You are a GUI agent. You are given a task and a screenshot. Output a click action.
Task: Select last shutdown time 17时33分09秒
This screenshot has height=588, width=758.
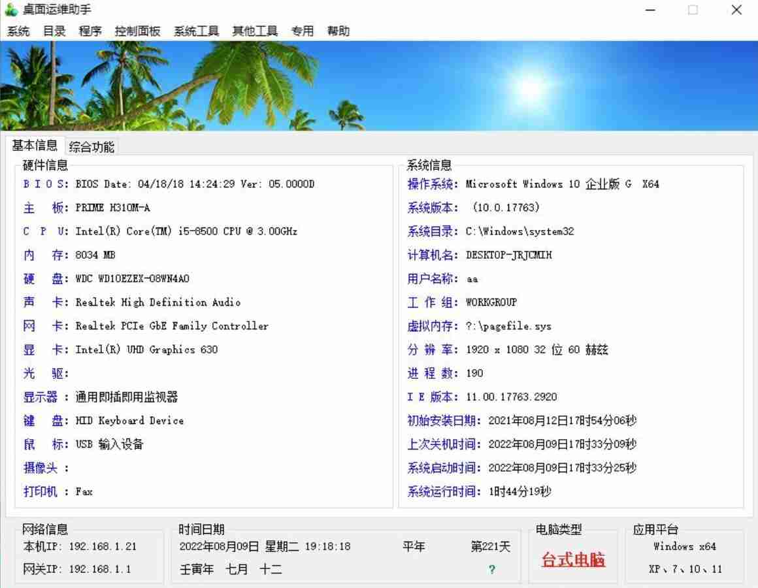[x=562, y=444]
